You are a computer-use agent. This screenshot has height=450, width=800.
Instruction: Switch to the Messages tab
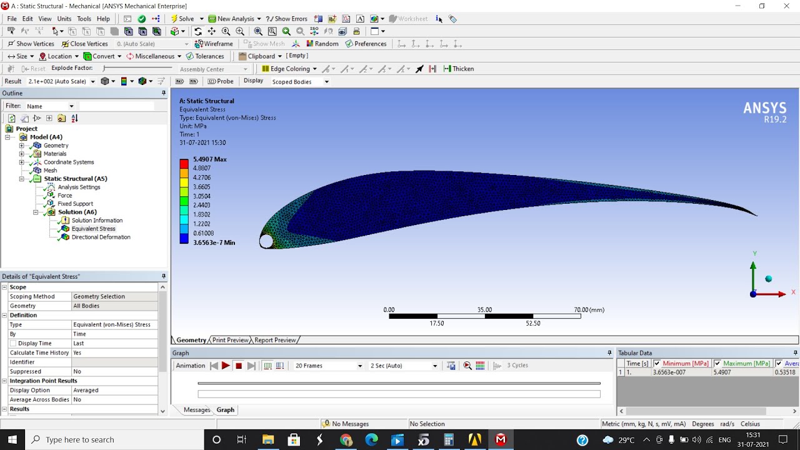(196, 410)
